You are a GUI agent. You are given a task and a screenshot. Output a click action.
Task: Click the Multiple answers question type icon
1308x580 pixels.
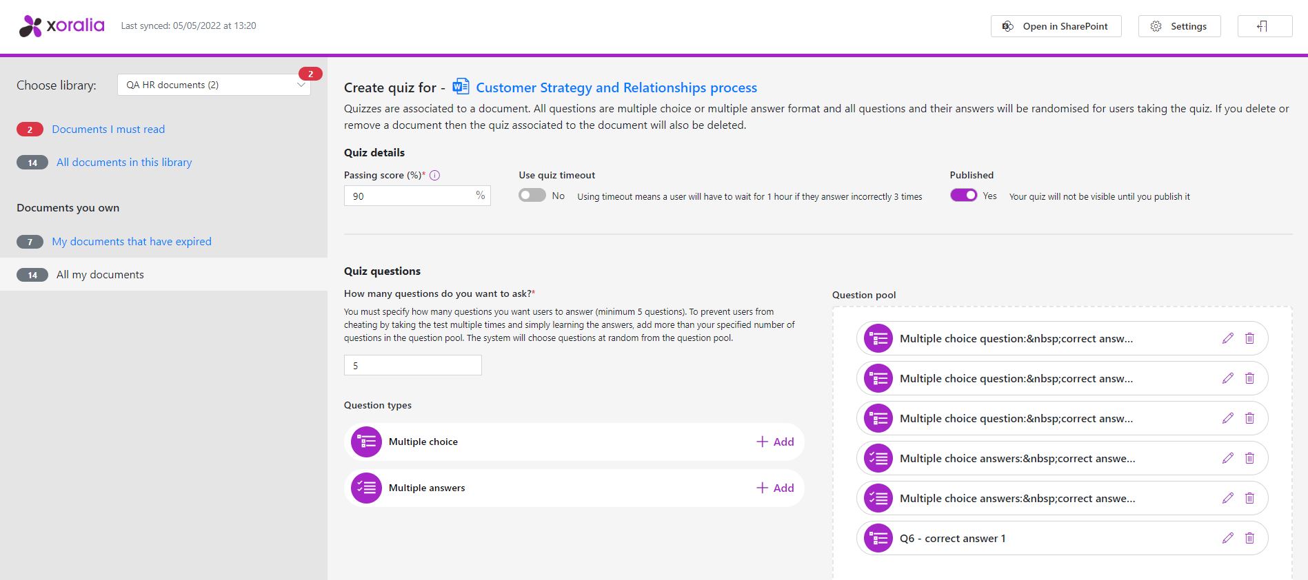click(x=366, y=488)
